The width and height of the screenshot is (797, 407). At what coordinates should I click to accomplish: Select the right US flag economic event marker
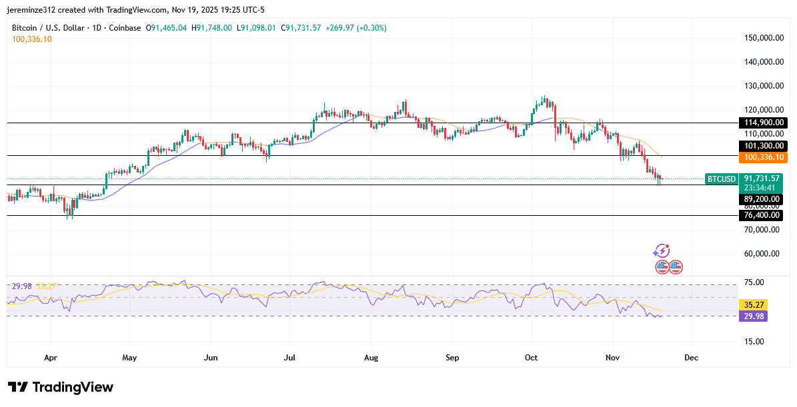pyautogui.click(x=676, y=266)
